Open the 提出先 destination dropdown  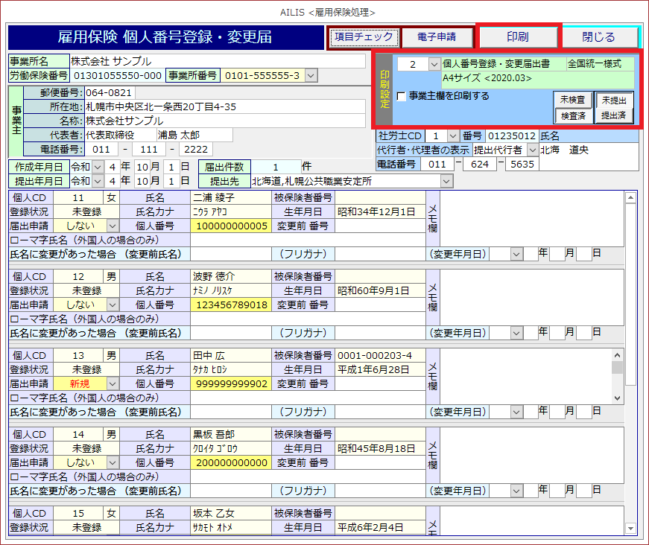pos(446,181)
